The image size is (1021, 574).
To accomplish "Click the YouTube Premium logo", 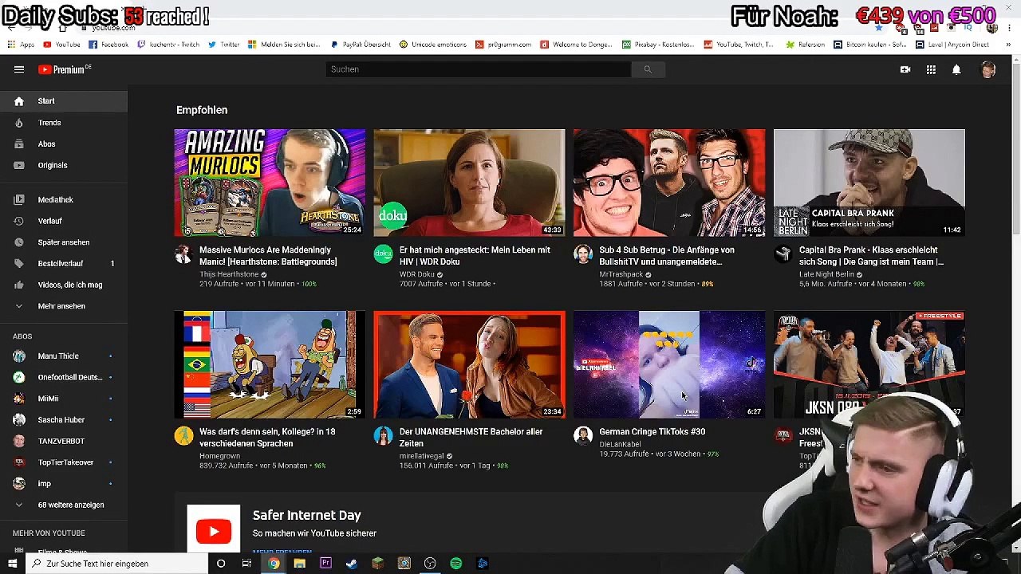I will pyautogui.click(x=65, y=69).
